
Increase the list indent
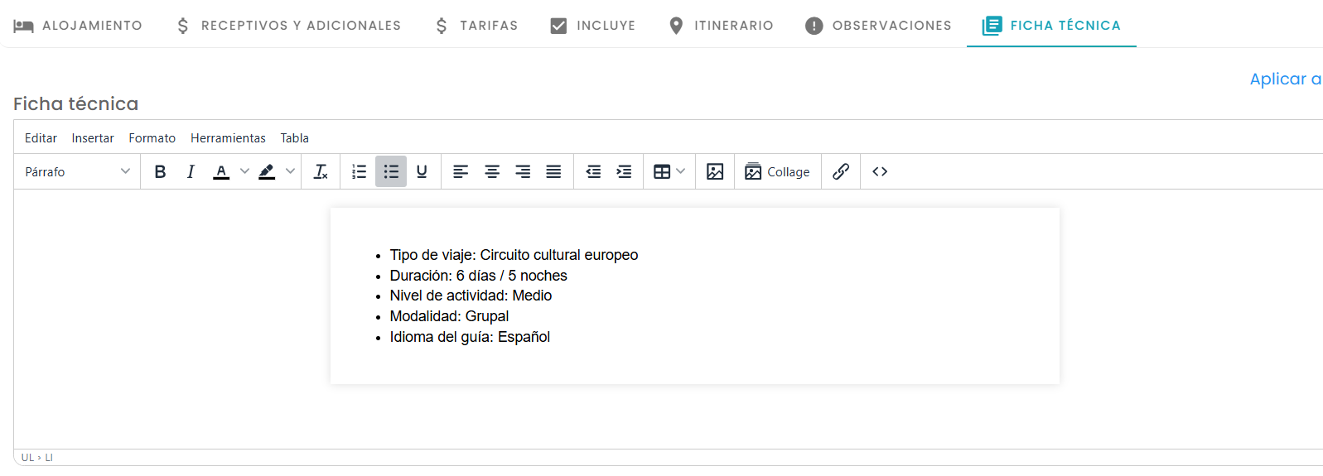(x=624, y=171)
